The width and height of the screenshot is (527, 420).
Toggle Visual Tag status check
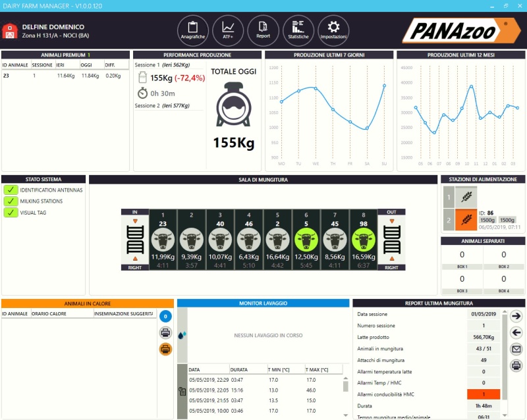10,213
